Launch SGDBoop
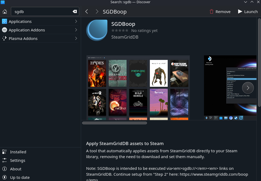 point(248,11)
